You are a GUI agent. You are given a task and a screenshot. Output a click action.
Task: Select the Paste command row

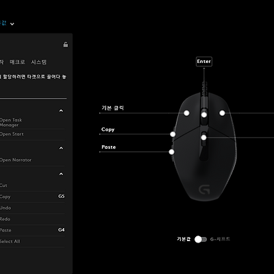(x=32, y=230)
